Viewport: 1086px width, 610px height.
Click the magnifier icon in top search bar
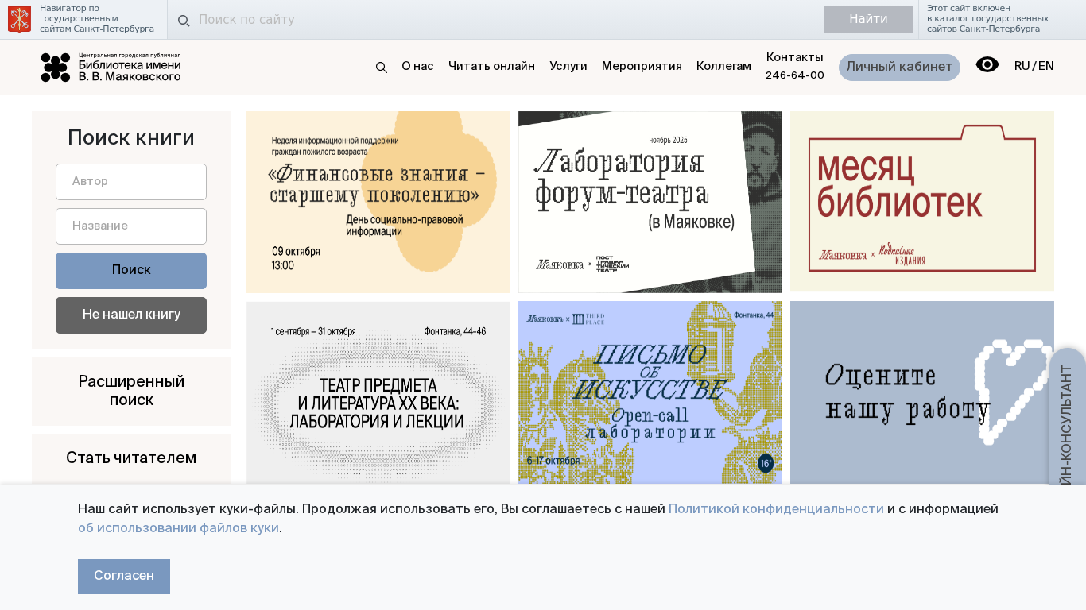point(184,21)
